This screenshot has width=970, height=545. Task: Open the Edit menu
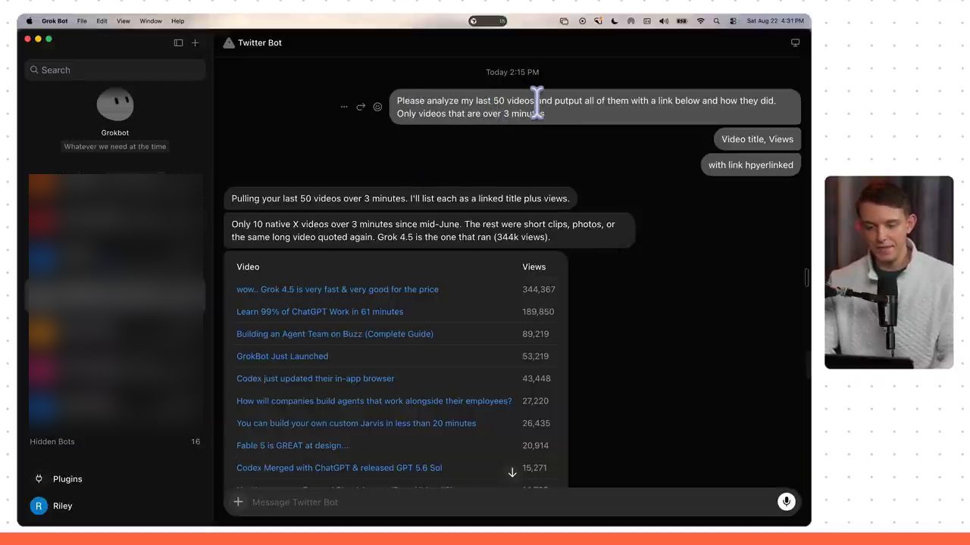click(x=102, y=21)
